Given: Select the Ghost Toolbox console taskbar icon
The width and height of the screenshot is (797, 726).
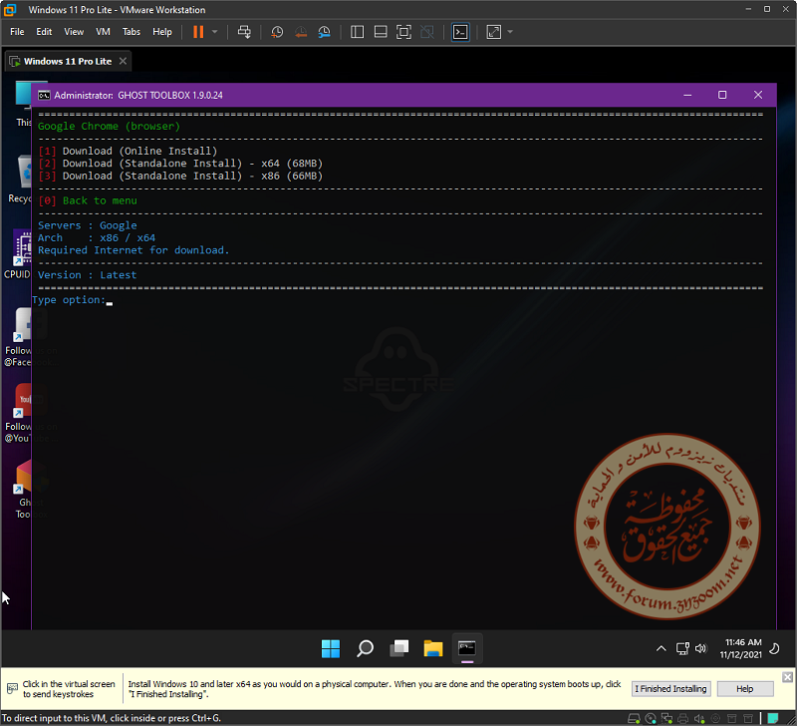Looking at the screenshot, I should (467, 648).
